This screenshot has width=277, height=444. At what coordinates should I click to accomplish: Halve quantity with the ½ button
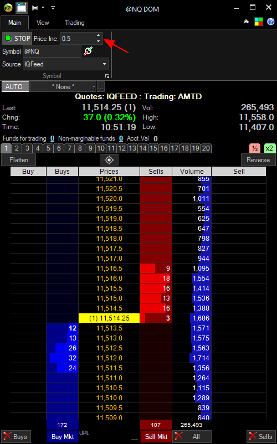255,148
